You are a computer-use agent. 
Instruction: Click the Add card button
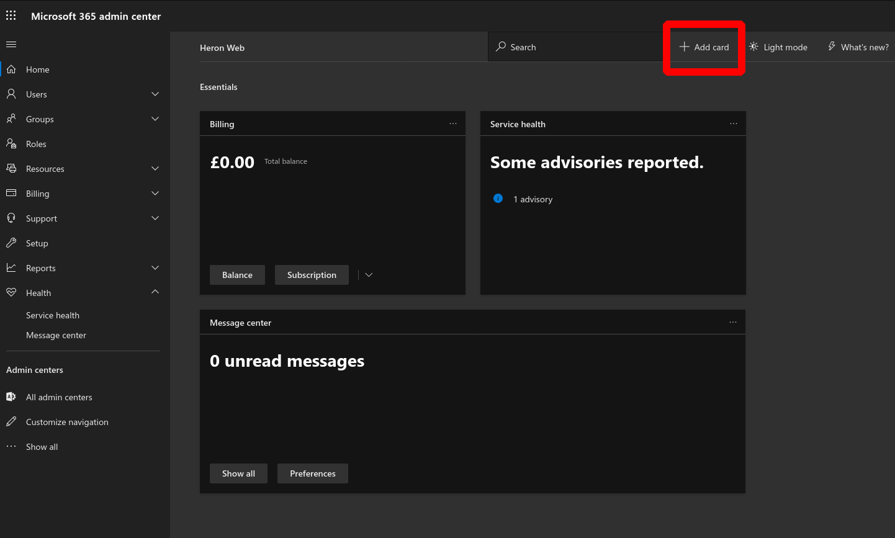coord(704,47)
